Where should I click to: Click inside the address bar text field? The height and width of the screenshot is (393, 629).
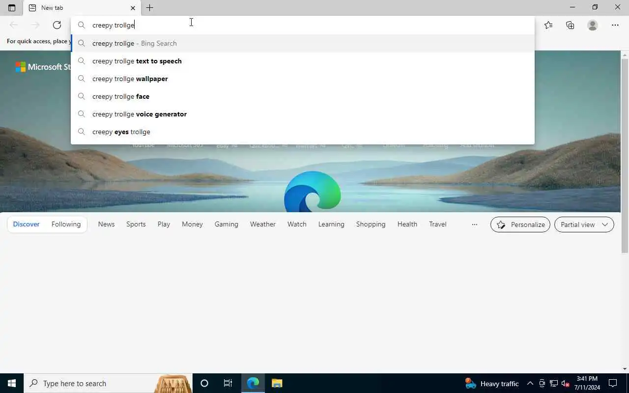302,25
